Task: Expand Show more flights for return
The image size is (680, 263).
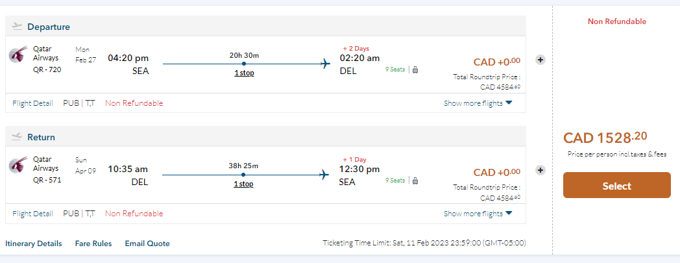Action: click(x=478, y=214)
